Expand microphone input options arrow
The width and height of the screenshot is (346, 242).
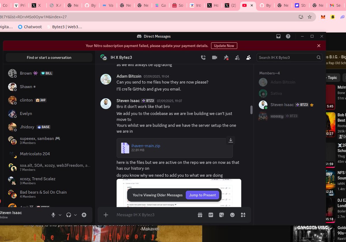(60, 215)
